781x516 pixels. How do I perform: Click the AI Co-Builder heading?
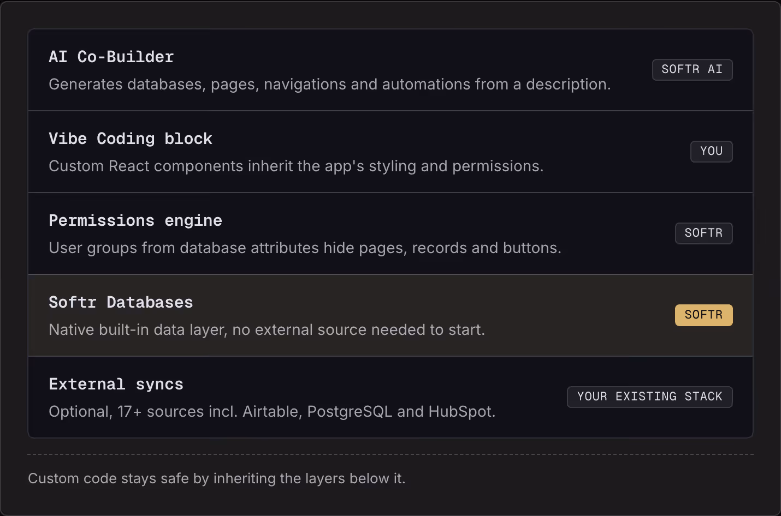click(x=111, y=57)
